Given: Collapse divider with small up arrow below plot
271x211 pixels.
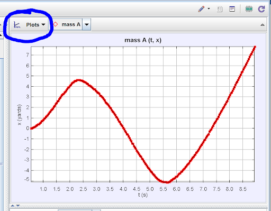Looking at the screenshot, I should [x=13, y=206].
